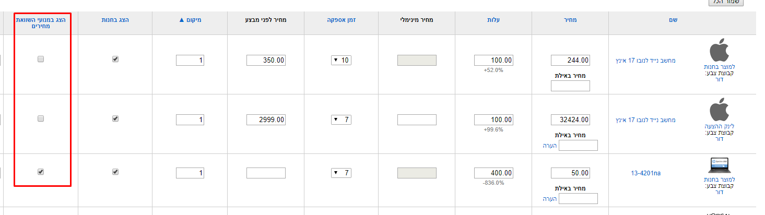Screen dimensions: 765x215
Task: Click the Apple logo in second row
Action: tap(719, 110)
